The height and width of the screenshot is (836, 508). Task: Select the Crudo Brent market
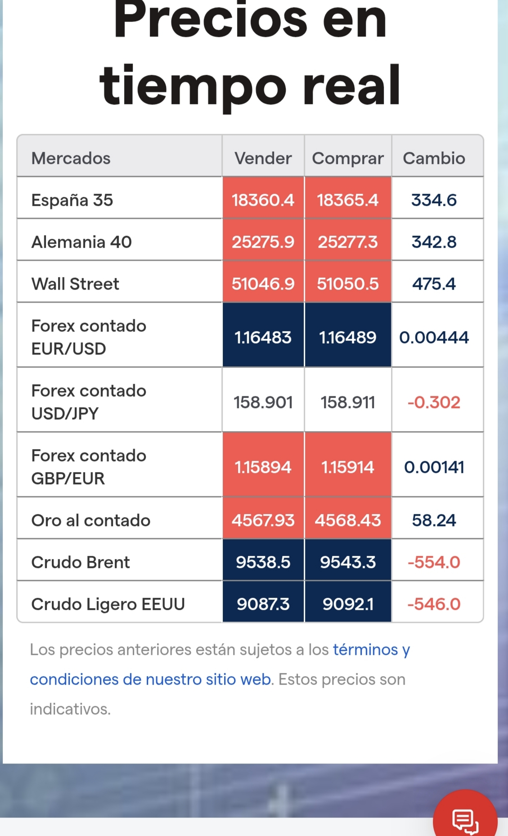81,562
